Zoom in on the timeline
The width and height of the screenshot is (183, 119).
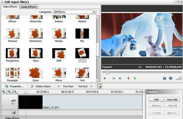pyautogui.click(x=4, y=92)
